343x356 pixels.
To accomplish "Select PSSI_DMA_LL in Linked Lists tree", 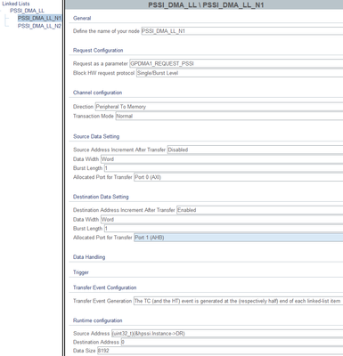I will (27, 11).
